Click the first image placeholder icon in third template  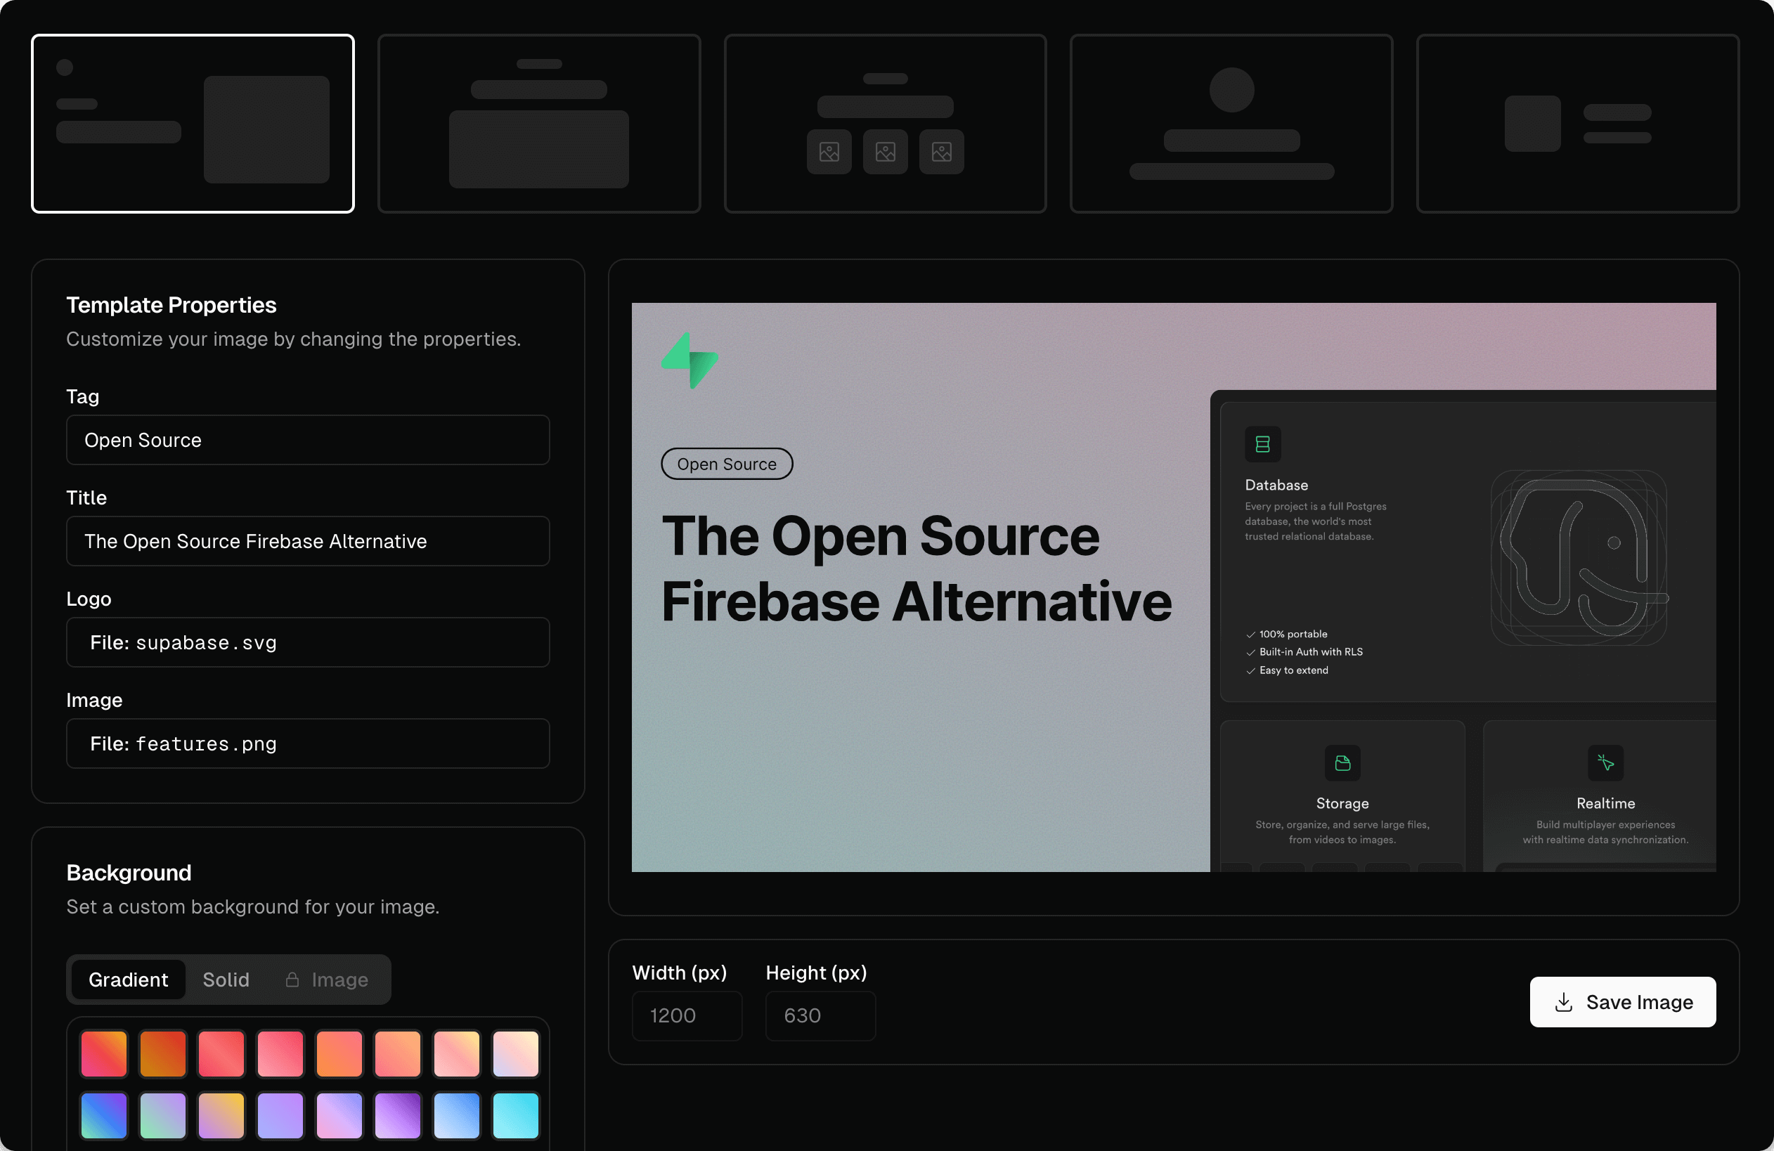[x=829, y=152]
